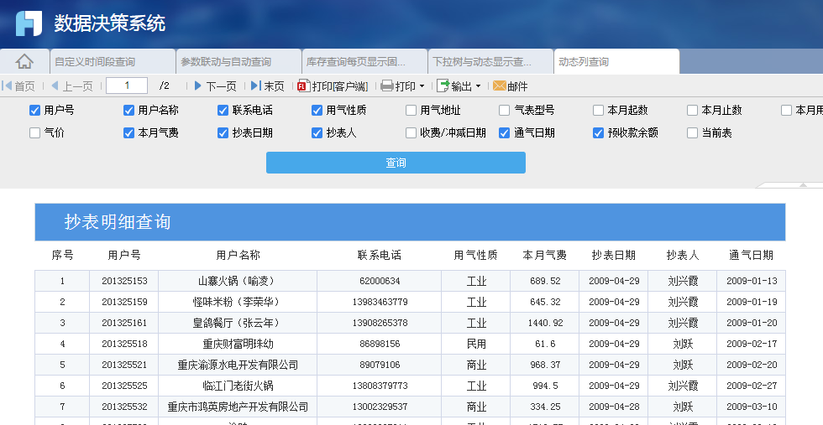Check the 用气地址 checkbox

coord(411,110)
